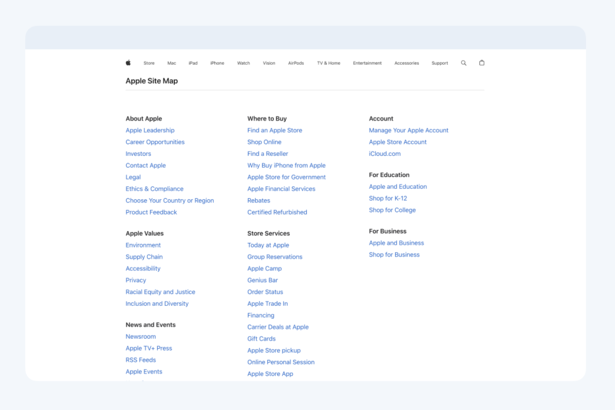Check the Order Status link
Image resolution: width=615 pixels, height=410 pixels.
[x=265, y=292]
